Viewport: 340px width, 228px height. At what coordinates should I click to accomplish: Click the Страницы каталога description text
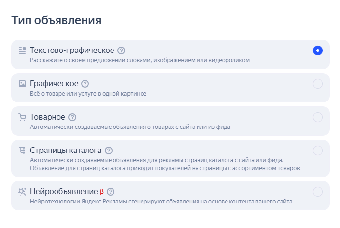(165, 164)
